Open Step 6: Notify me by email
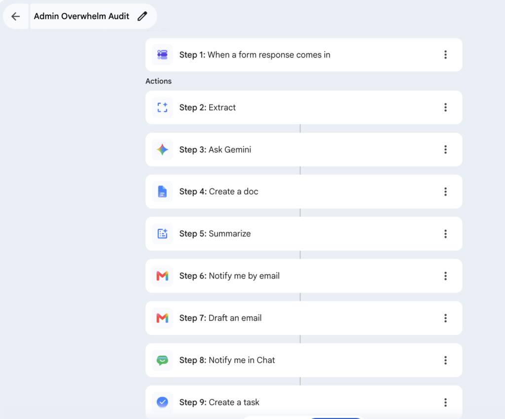The height and width of the screenshot is (419, 505). click(x=304, y=276)
